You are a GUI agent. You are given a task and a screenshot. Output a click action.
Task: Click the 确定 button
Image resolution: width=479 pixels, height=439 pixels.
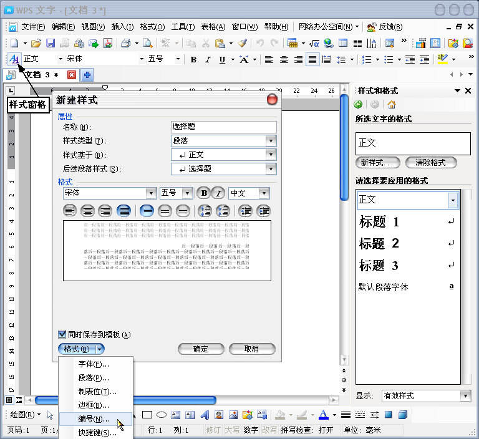201,349
